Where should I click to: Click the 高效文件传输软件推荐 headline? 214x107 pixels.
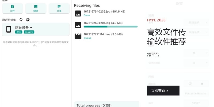[x=166, y=37]
